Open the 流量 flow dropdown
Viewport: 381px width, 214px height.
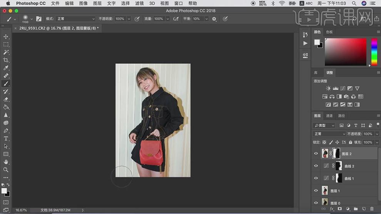pos(168,19)
